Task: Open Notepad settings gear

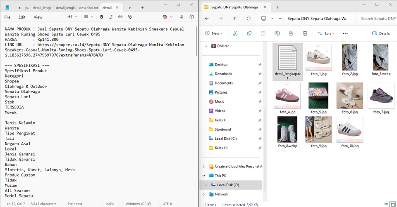Action: (192, 17)
